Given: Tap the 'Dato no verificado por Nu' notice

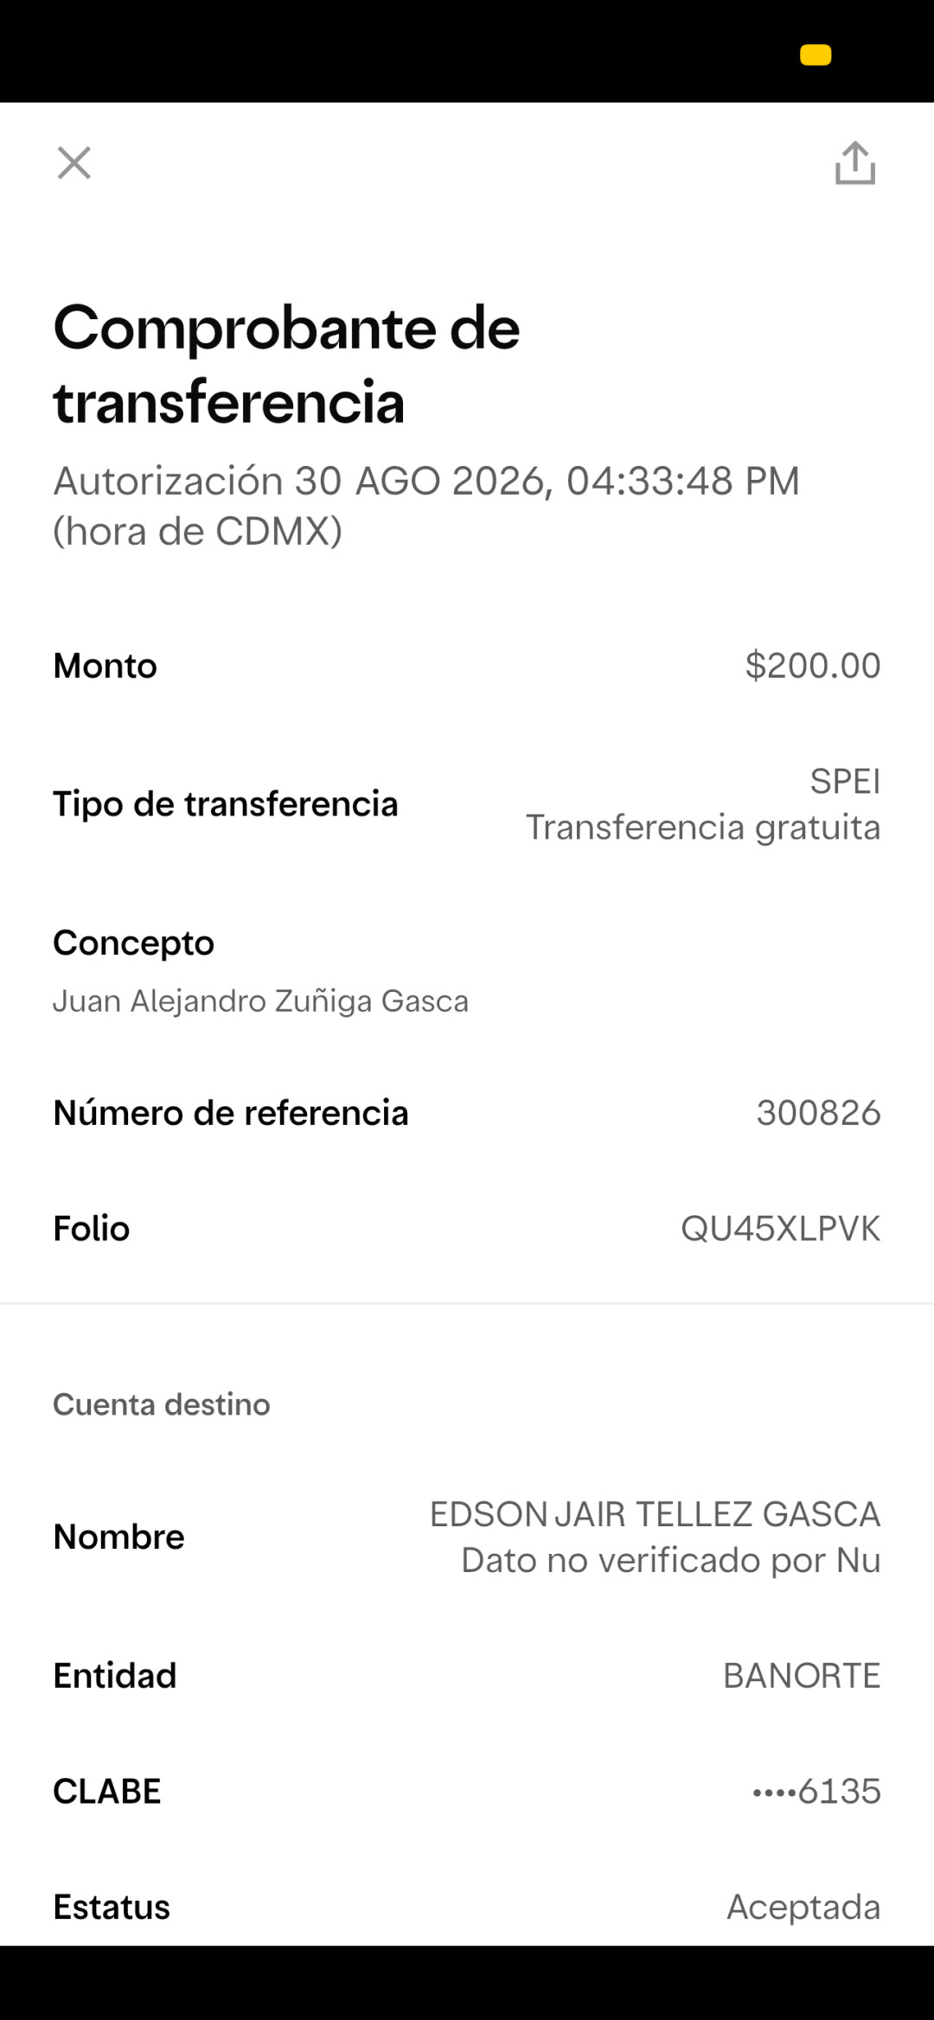Looking at the screenshot, I should pos(670,1560).
